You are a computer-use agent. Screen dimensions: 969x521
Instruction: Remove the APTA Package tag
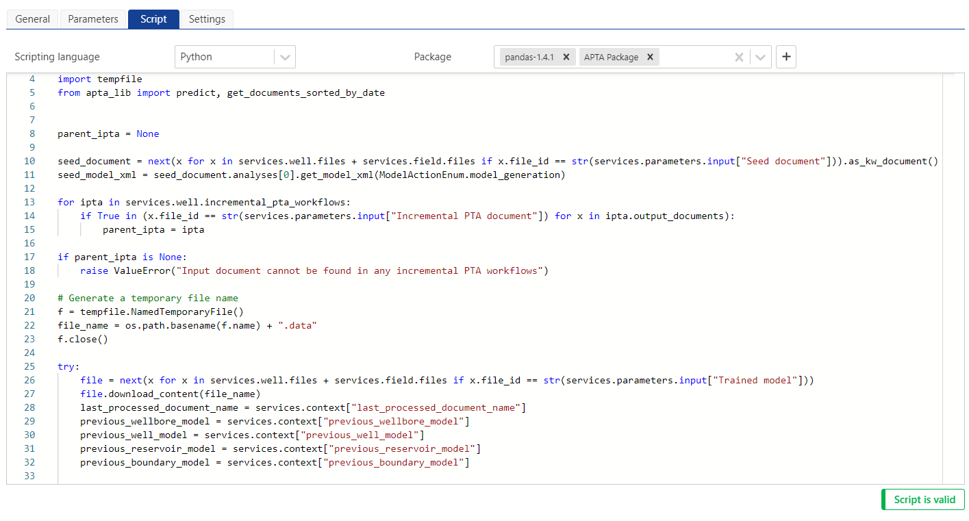(x=650, y=58)
